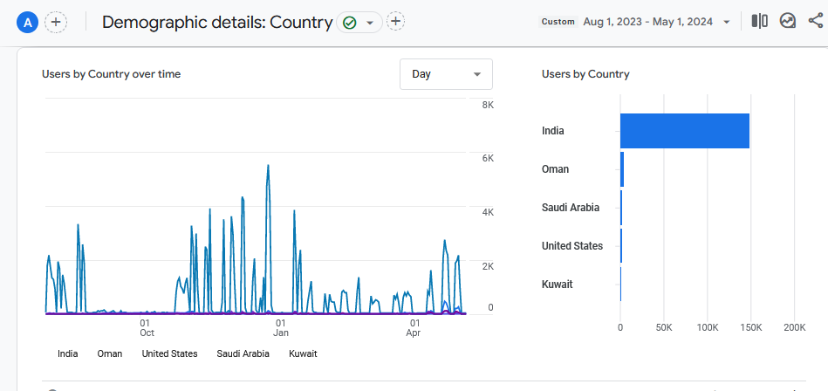Viewport: 828px width, 391px height.
Task: Toggle United States series in legend
Action: coord(169,353)
